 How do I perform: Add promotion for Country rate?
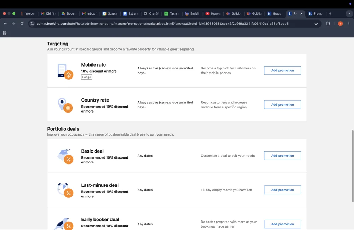tap(282, 104)
